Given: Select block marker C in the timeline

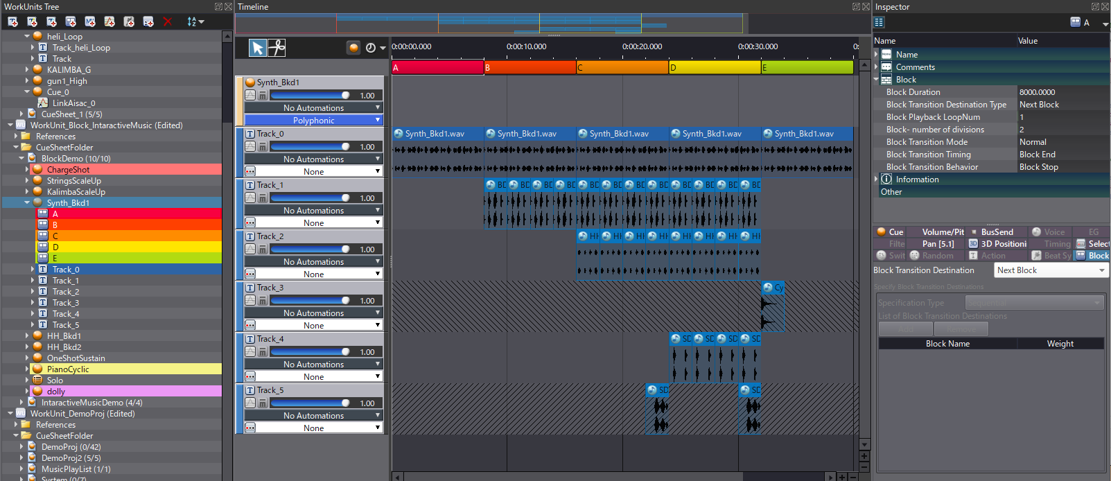Looking at the screenshot, I should [622, 67].
